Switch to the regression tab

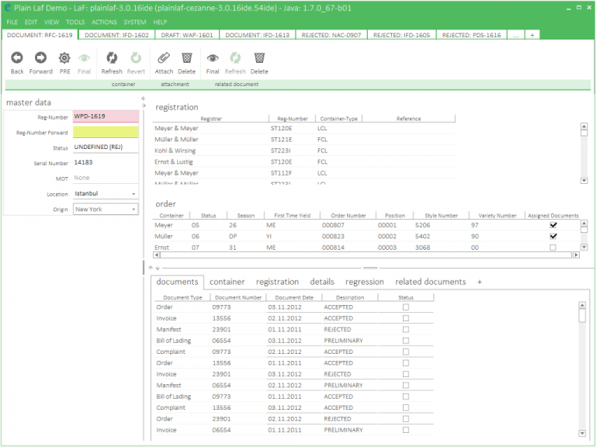coord(365,282)
